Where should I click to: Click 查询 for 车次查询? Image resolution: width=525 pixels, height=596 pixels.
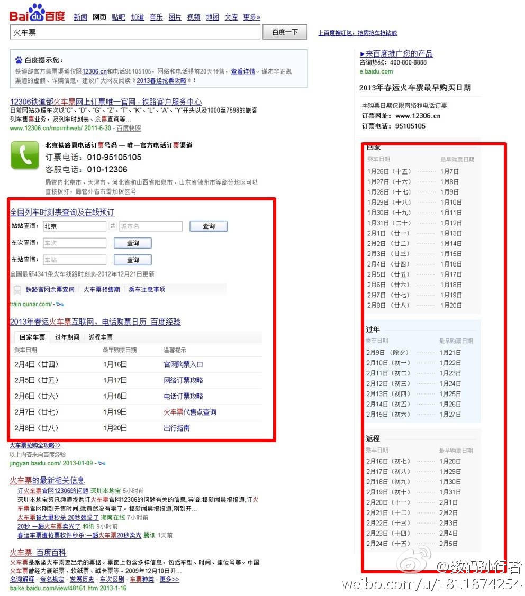133,243
